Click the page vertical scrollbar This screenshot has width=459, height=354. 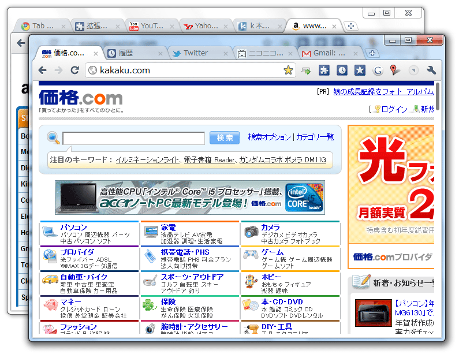437,96
